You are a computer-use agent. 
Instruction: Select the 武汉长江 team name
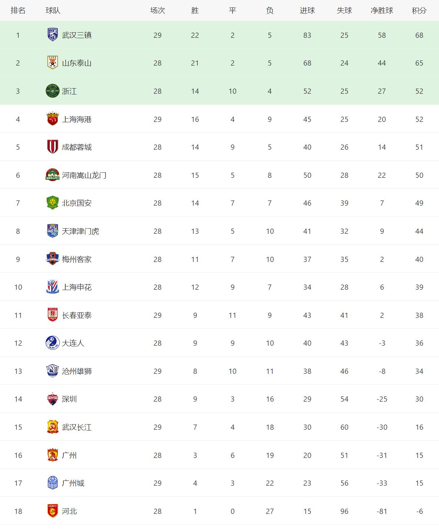click(x=77, y=427)
